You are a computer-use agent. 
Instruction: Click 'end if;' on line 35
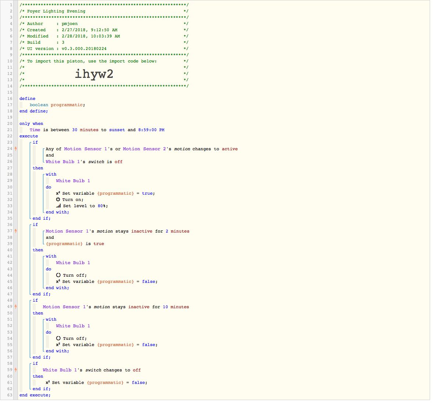(42, 218)
